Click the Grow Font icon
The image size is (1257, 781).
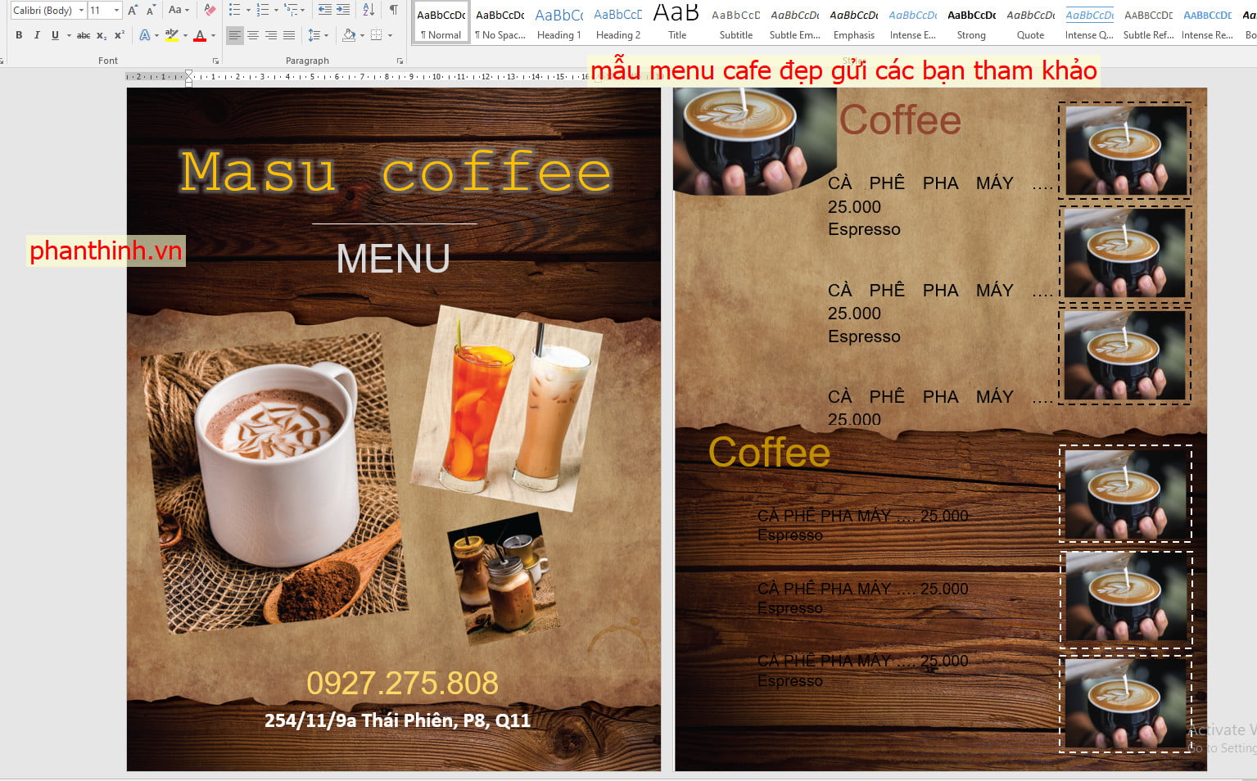[133, 11]
